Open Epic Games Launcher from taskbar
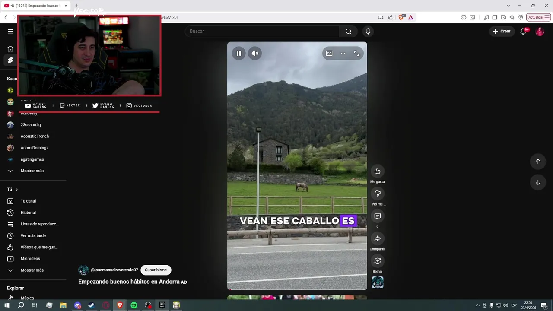This screenshot has width=553, height=311. [162, 305]
